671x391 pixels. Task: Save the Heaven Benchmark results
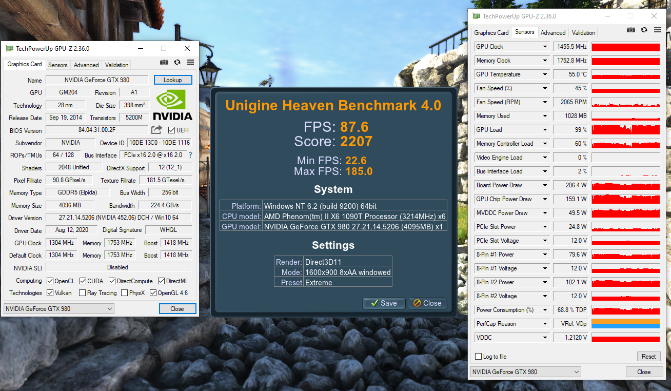384,303
